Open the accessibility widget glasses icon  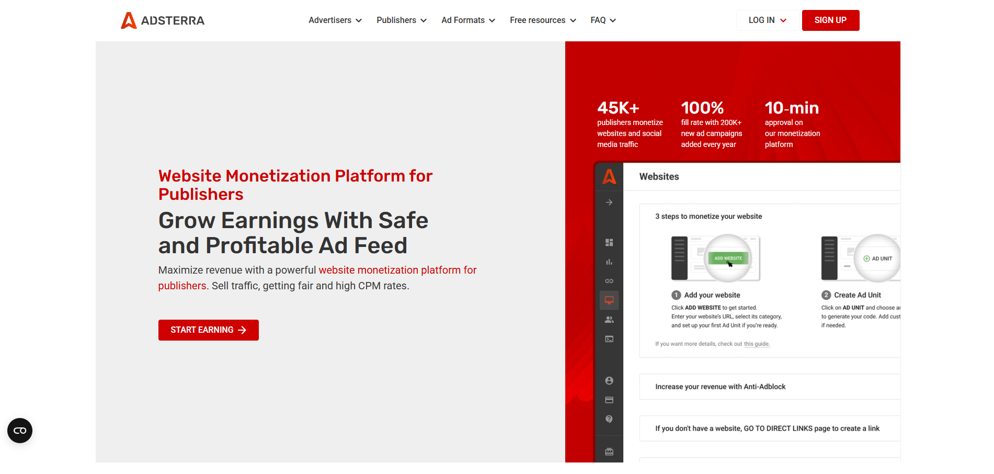point(20,431)
